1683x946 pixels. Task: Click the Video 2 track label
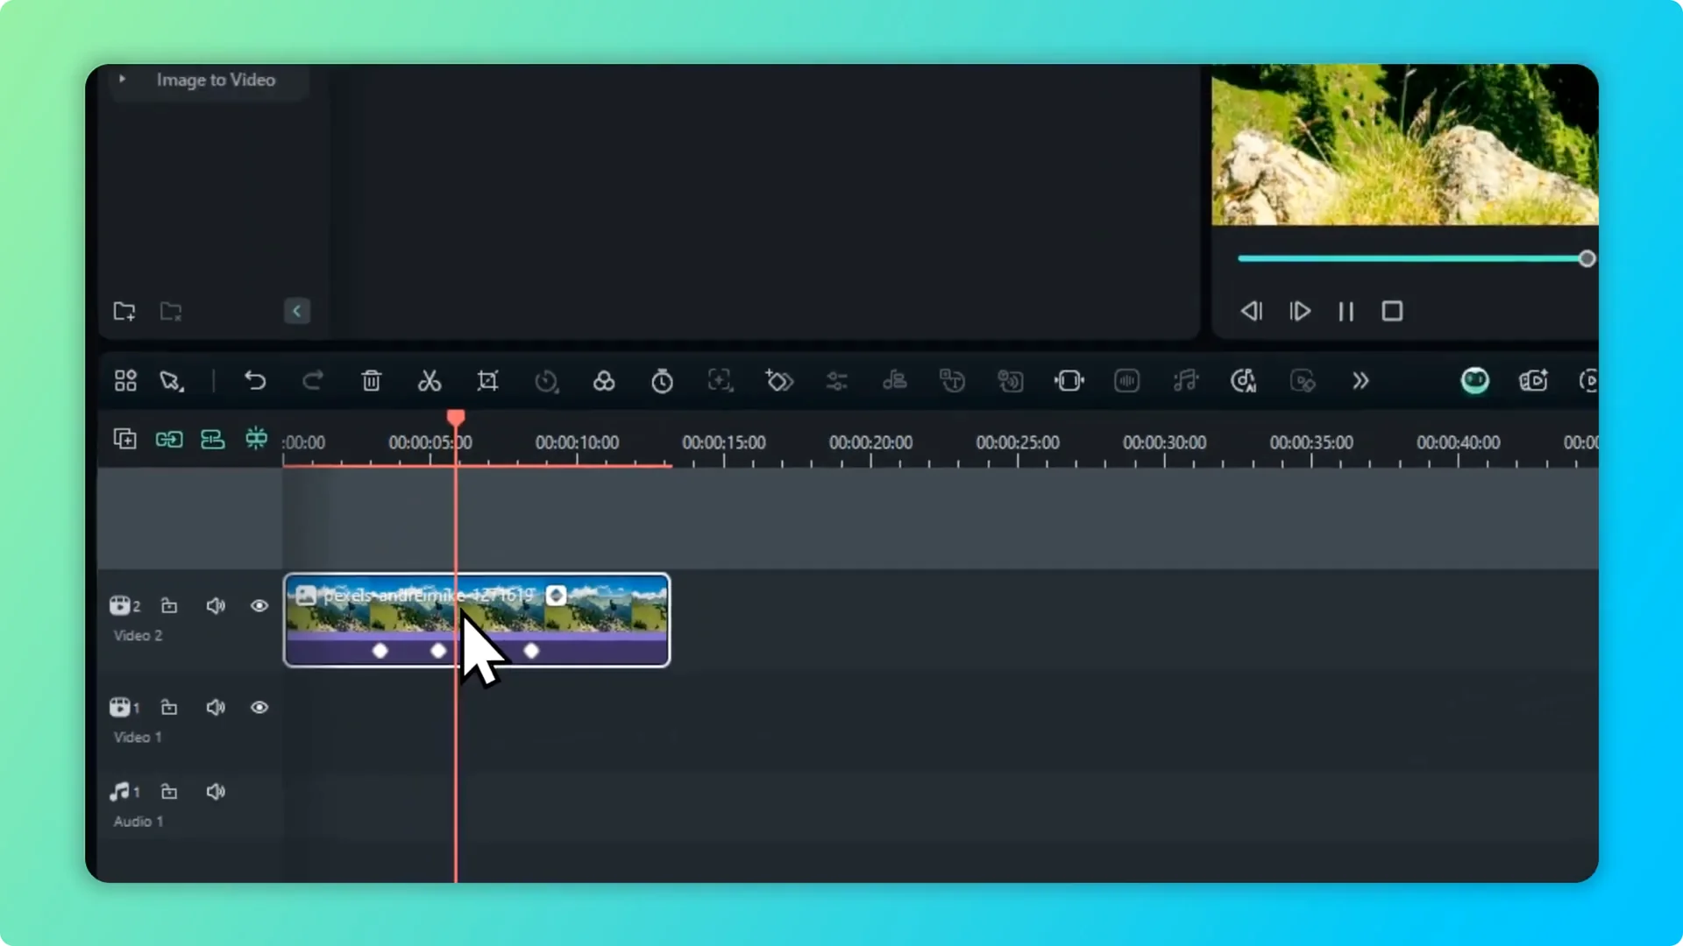pos(138,635)
